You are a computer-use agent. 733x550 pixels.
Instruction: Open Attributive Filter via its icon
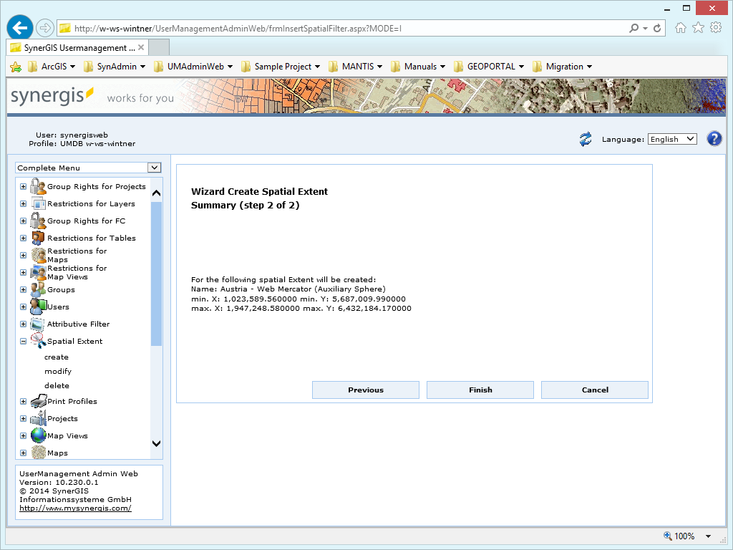[x=37, y=324]
